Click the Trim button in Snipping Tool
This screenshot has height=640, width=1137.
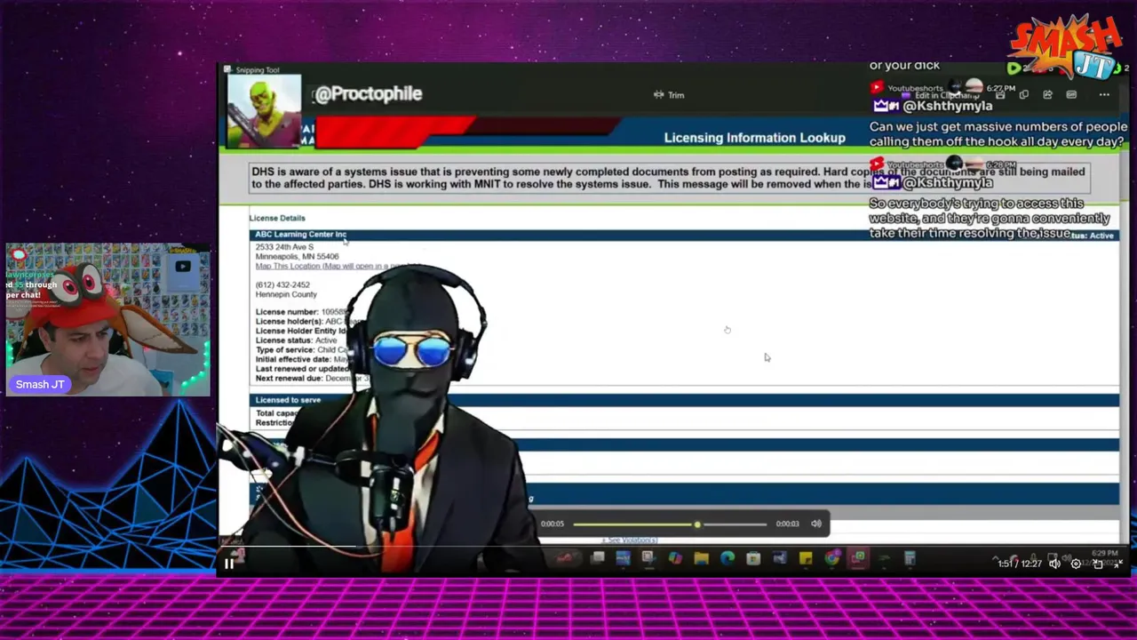coord(669,95)
